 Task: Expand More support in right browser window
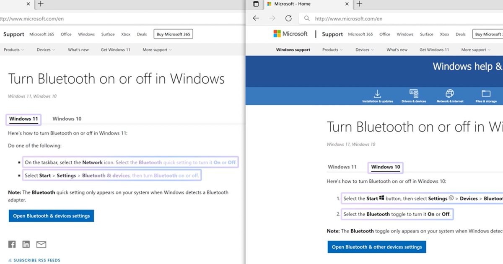(476, 50)
